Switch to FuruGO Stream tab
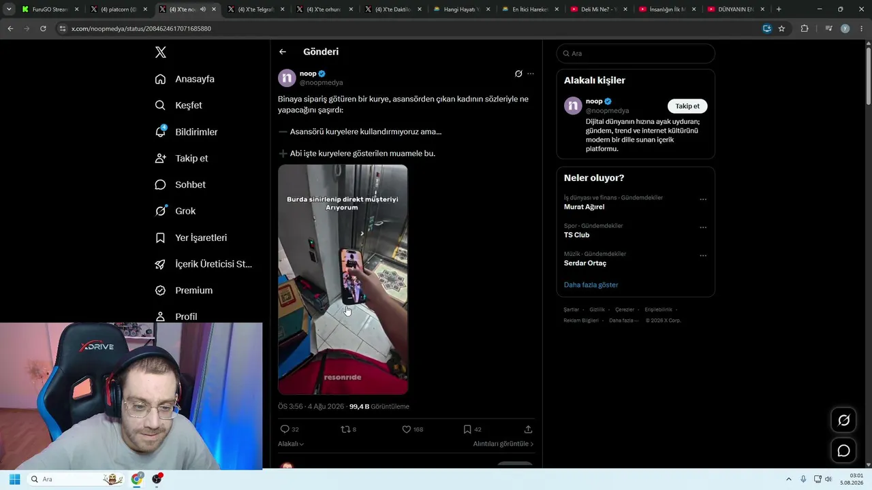Viewport: 872px width, 490px height. [x=50, y=10]
